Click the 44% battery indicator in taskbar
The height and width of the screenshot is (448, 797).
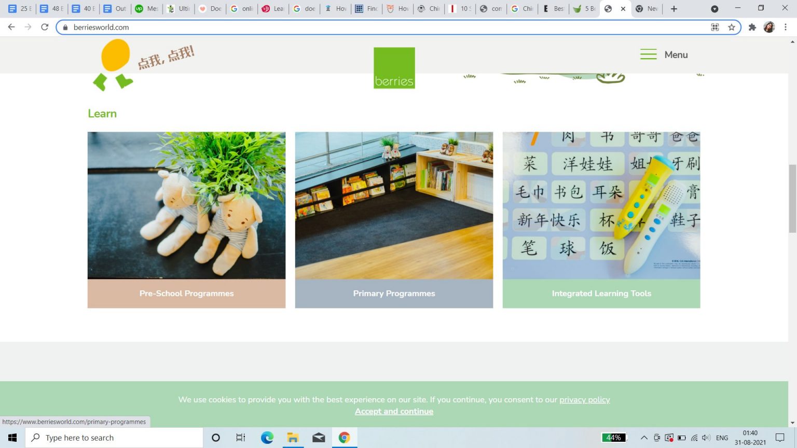tap(614, 437)
